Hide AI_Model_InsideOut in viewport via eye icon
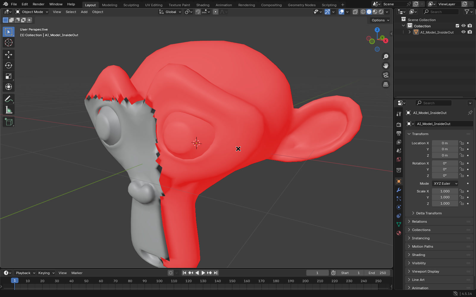Screen dimensions: 476x297 point(464,32)
